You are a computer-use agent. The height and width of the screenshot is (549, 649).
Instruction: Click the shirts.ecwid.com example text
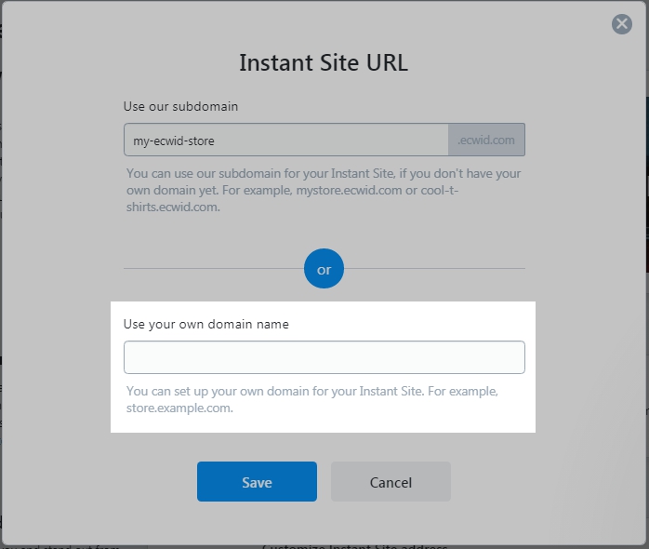[173, 207]
